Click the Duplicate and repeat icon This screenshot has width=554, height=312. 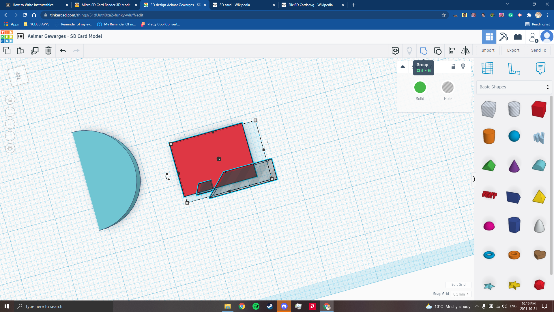35,51
